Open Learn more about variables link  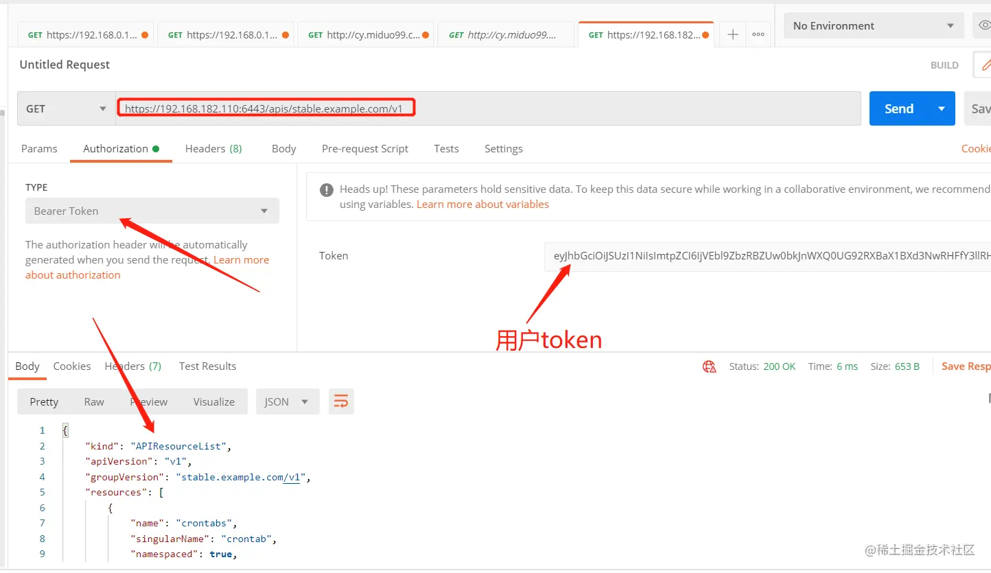[x=482, y=204]
